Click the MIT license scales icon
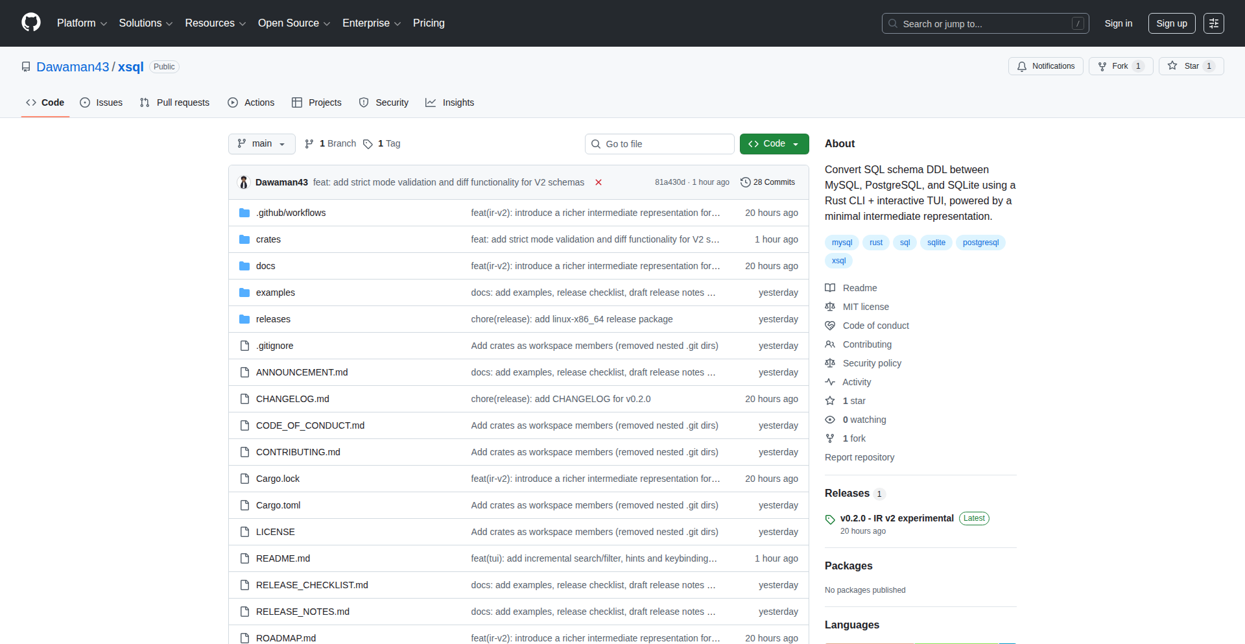 (831, 307)
